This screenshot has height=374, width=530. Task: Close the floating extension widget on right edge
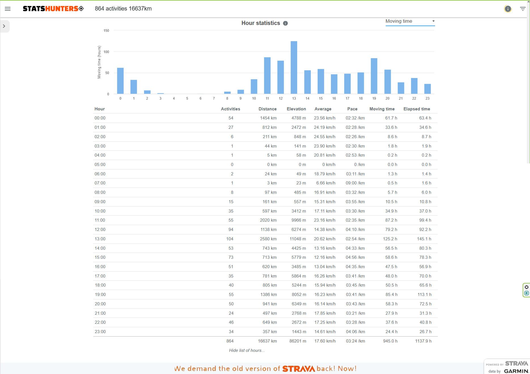point(526,287)
